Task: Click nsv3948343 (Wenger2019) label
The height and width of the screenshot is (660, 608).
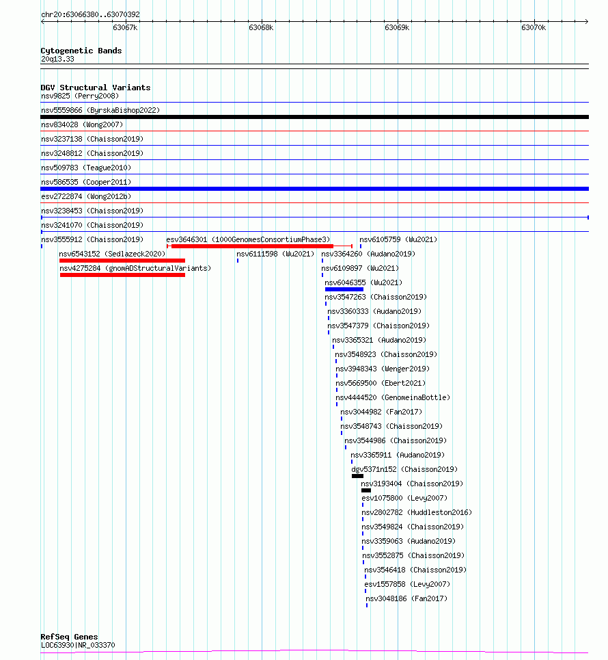Action: (x=383, y=369)
